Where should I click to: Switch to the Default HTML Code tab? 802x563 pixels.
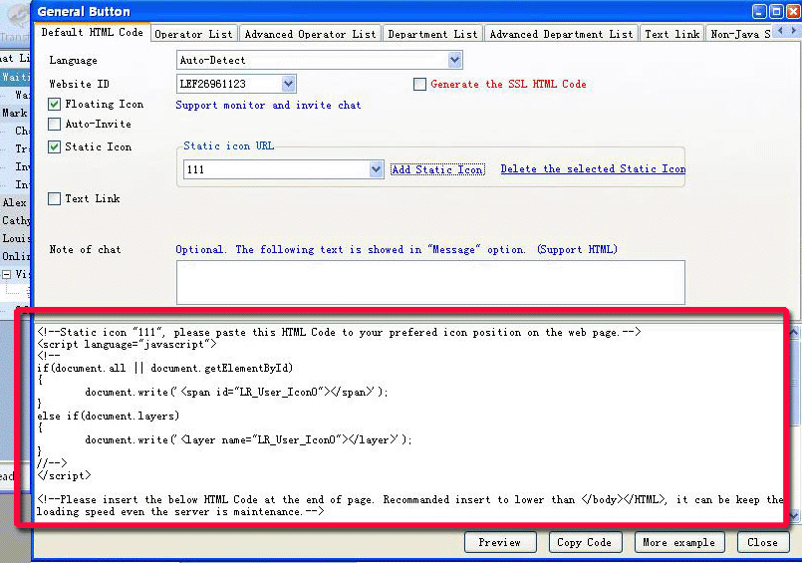point(92,32)
